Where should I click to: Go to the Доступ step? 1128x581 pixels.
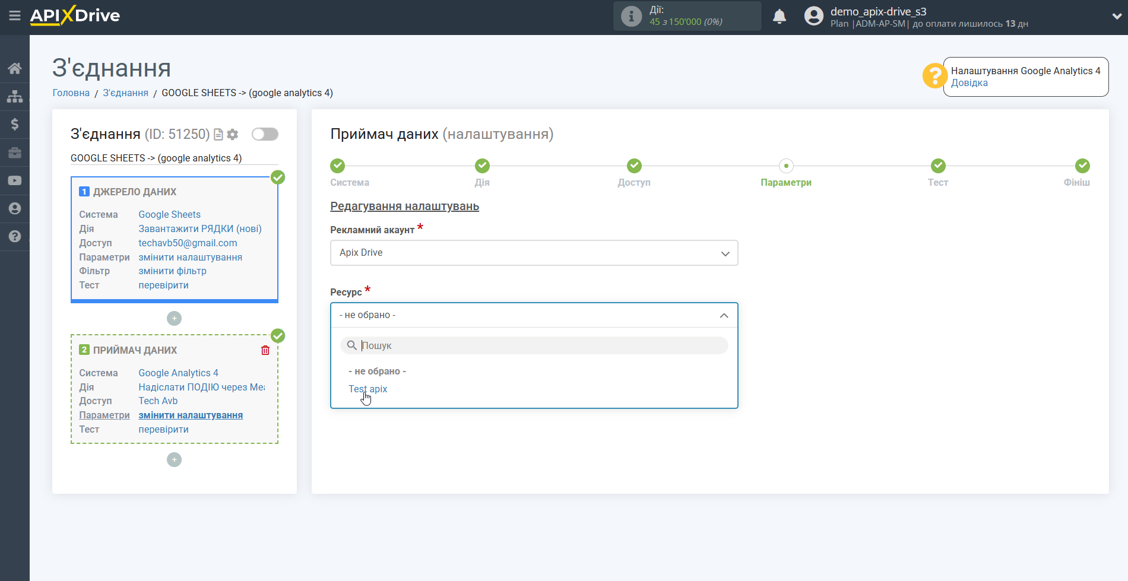click(634, 166)
